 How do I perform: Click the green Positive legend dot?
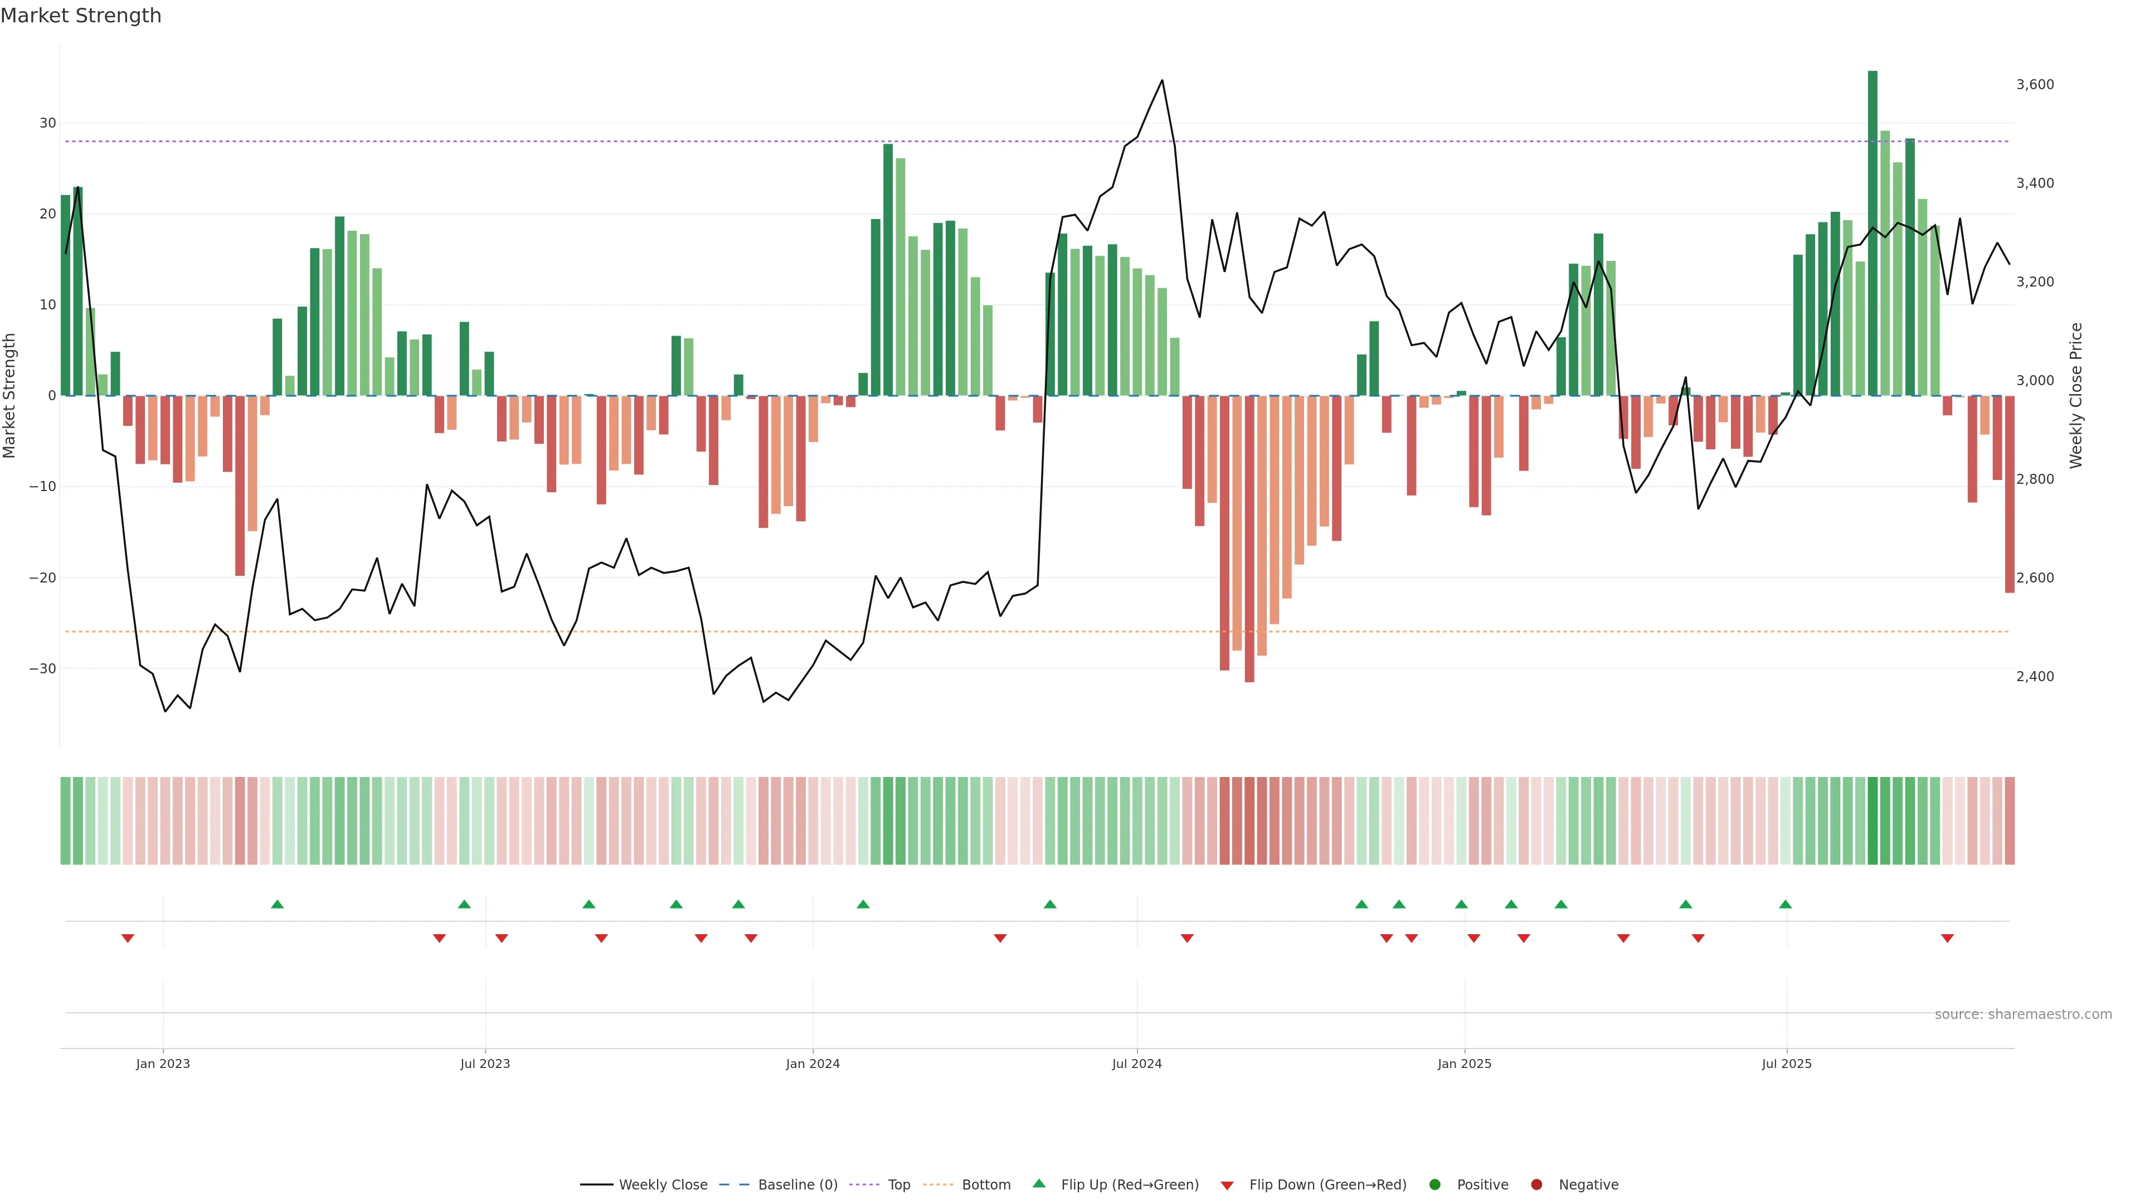pos(1434,1184)
